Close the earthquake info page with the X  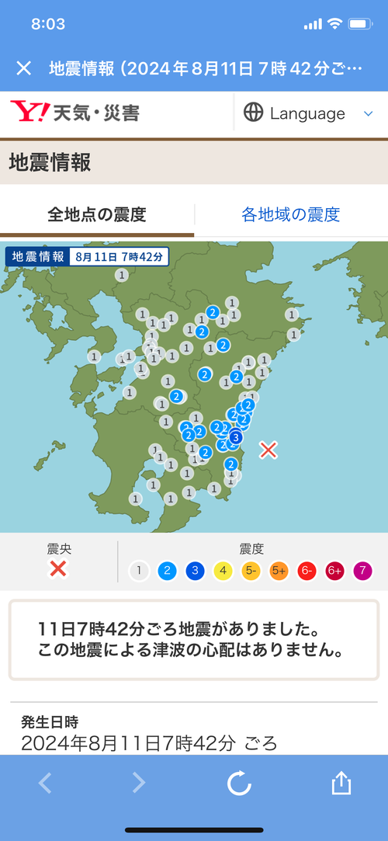tap(23, 68)
